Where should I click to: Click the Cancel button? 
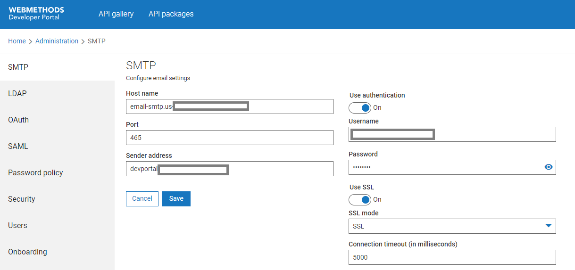pyautogui.click(x=142, y=199)
